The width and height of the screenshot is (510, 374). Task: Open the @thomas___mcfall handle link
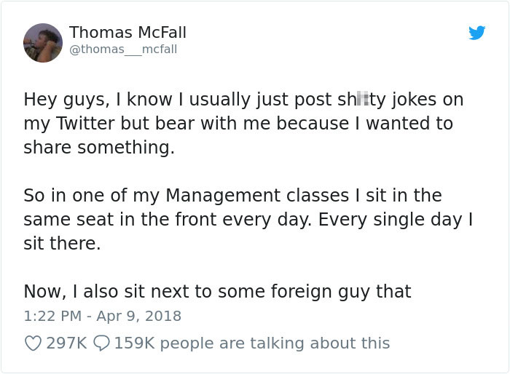123,49
